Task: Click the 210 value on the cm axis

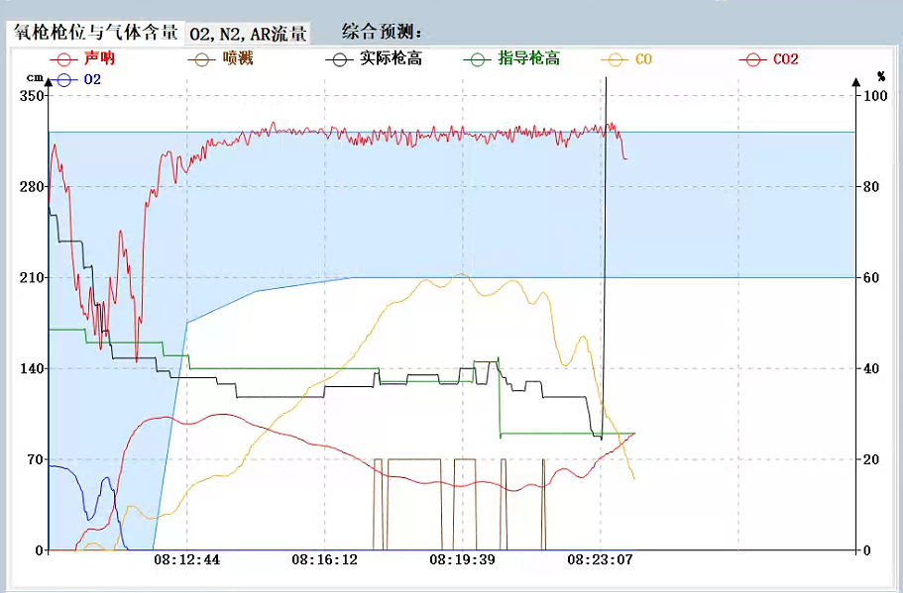Action: click(x=32, y=277)
